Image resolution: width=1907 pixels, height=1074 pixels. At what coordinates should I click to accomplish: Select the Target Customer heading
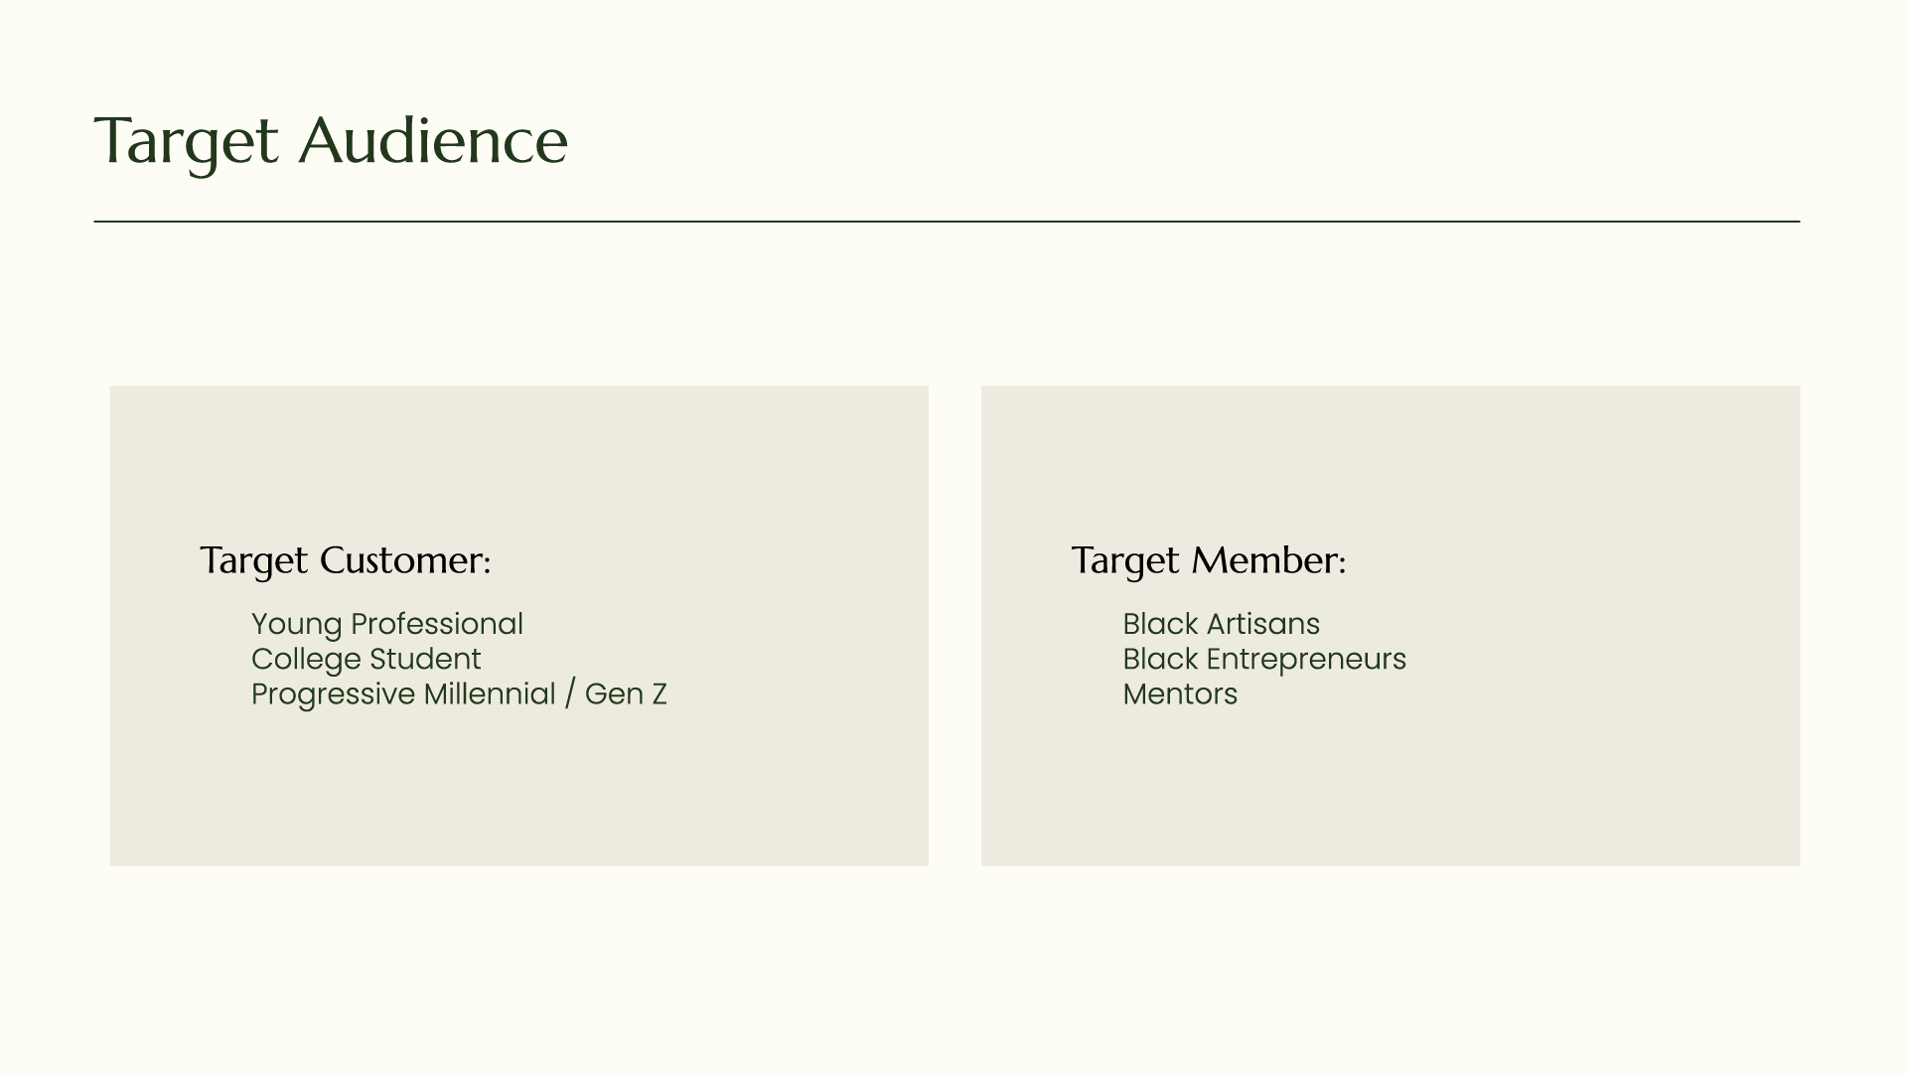tap(346, 561)
